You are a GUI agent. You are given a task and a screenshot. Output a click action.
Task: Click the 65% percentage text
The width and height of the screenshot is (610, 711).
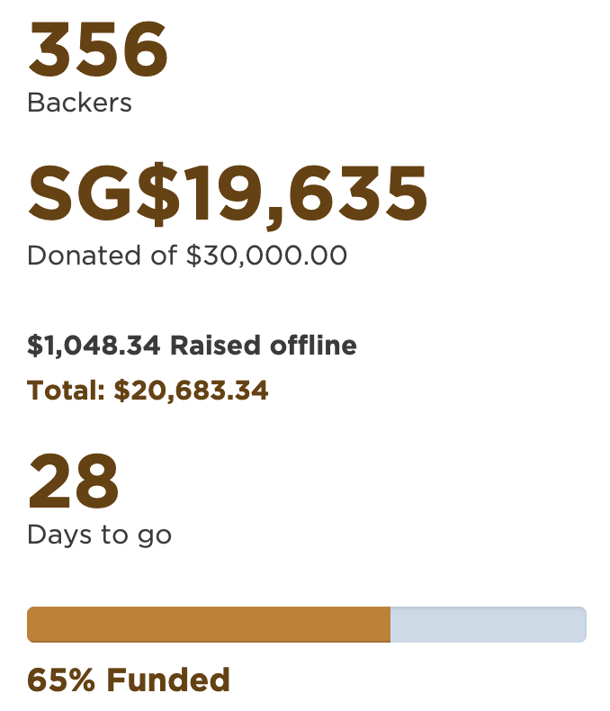[x=62, y=679]
